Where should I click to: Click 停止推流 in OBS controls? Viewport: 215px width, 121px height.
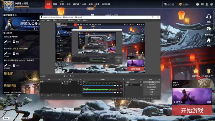(x=152, y=82)
